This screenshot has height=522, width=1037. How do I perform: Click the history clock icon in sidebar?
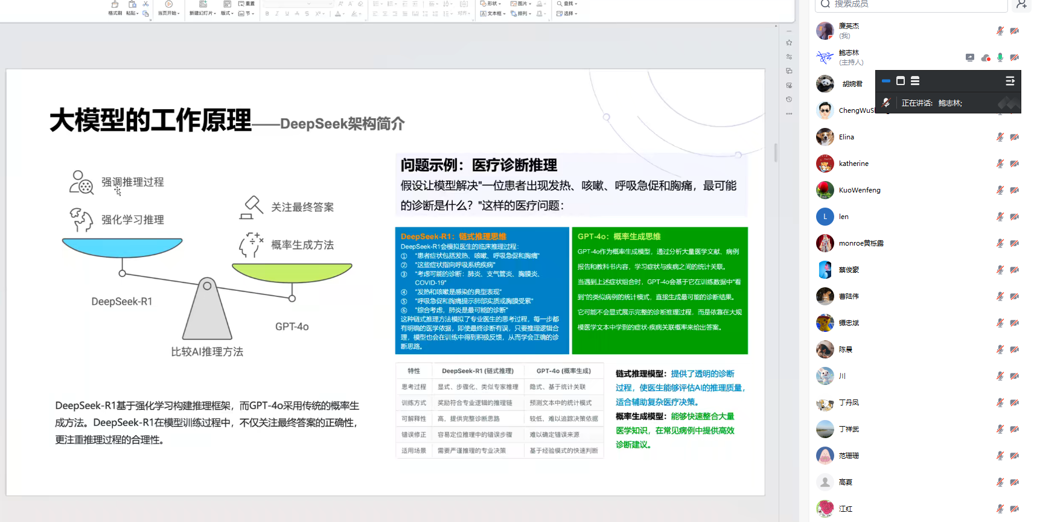(789, 100)
